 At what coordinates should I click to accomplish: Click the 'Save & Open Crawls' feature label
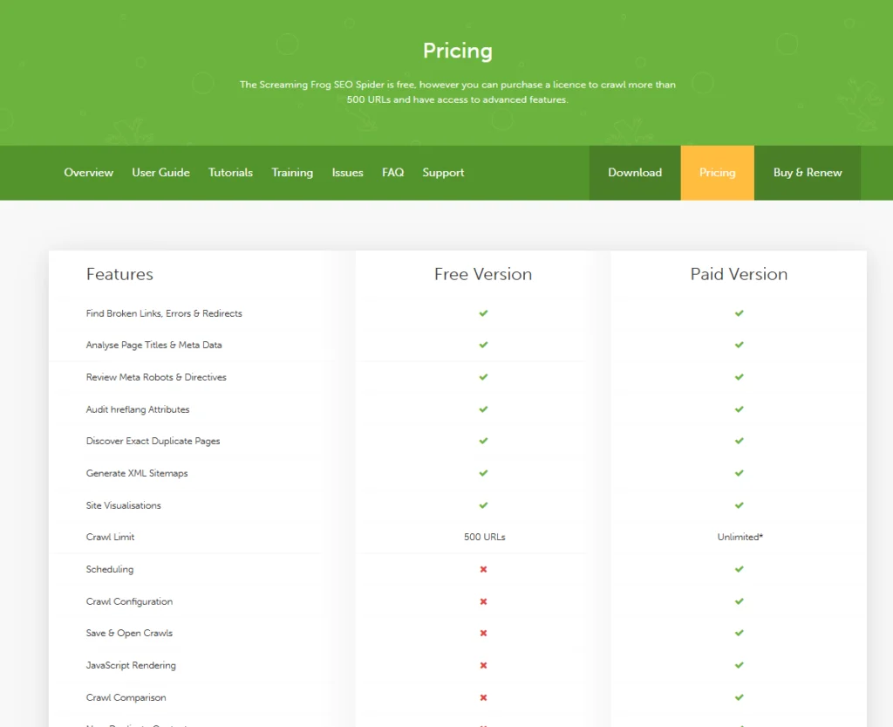click(129, 633)
